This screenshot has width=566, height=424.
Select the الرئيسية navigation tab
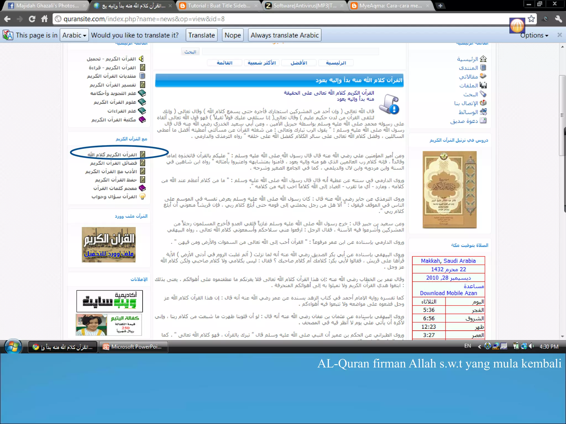(336, 63)
